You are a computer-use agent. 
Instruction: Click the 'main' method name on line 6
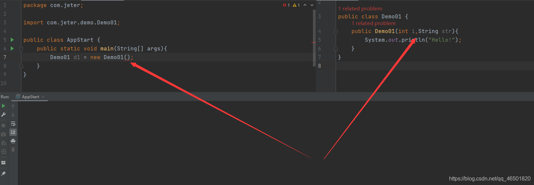click(107, 49)
